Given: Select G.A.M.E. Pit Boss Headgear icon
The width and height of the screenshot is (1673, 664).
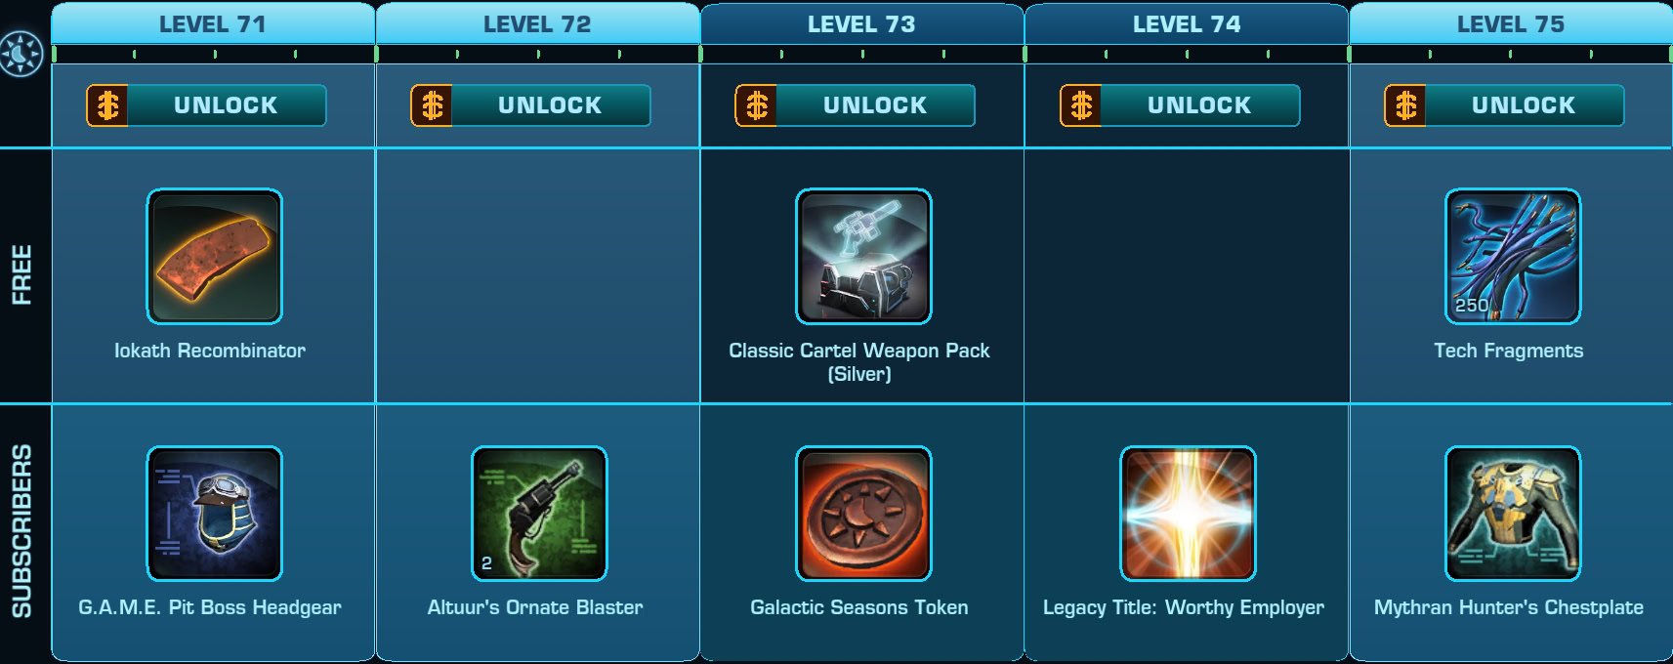Looking at the screenshot, I should 215,514.
